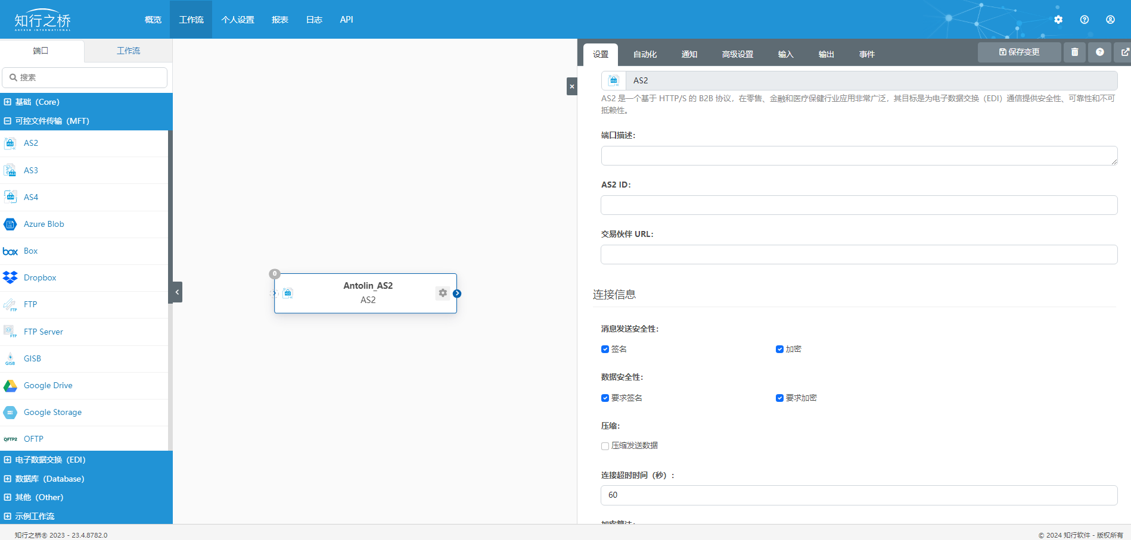Select the Dropbox connector icon
1131x540 pixels.
tap(10, 278)
